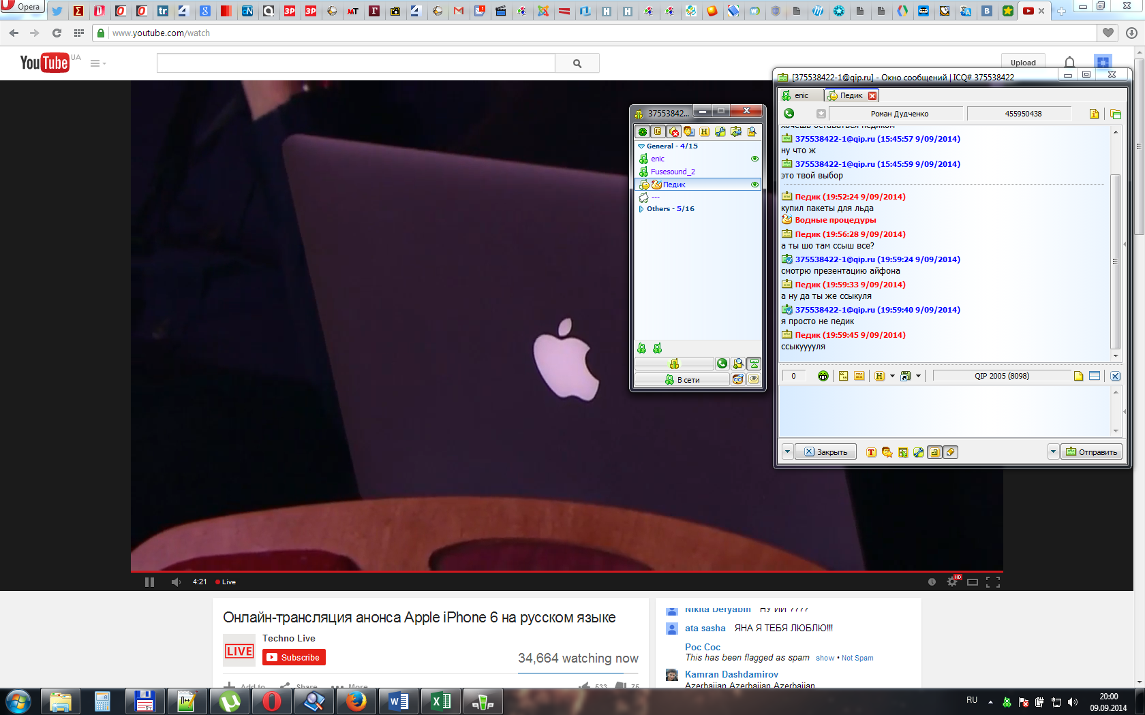
Task: Toggle visibility eye next to Педик contact
Action: (754, 185)
